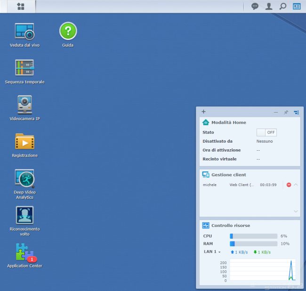
Task: Minimize the widget panel
Action: tap(276, 113)
